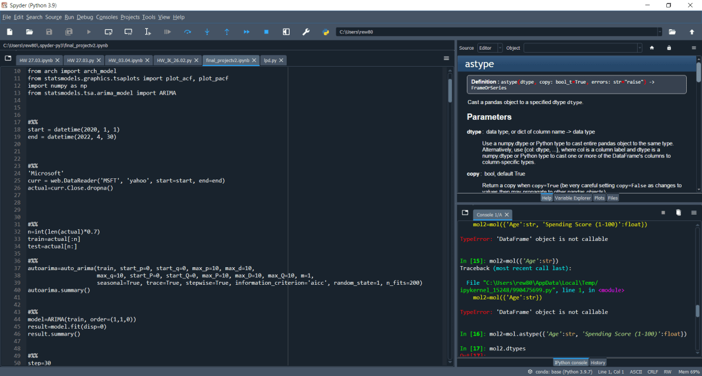Open Preferences with the wrench icon
Image resolution: width=702 pixels, height=376 pixels.
click(x=305, y=32)
